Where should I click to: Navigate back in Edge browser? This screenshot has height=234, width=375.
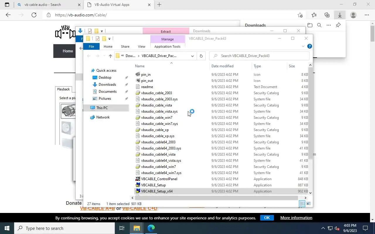click(8, 15)
